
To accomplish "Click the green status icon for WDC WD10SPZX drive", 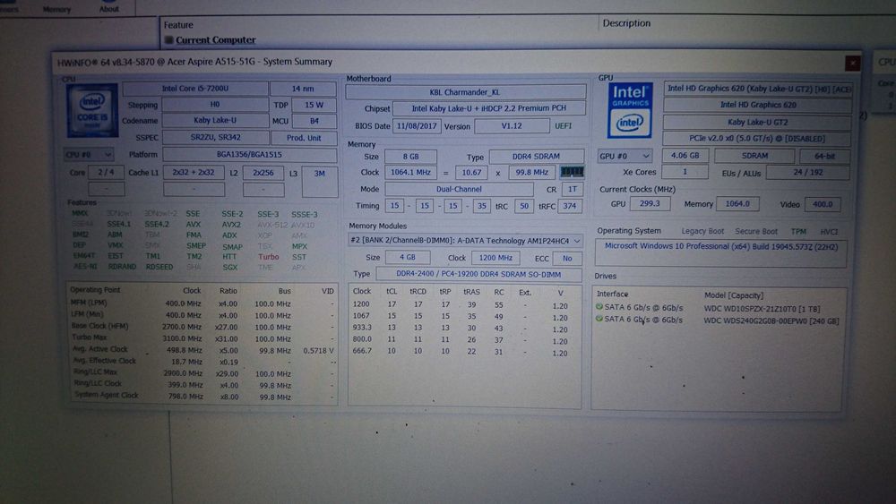I will 599,307.
